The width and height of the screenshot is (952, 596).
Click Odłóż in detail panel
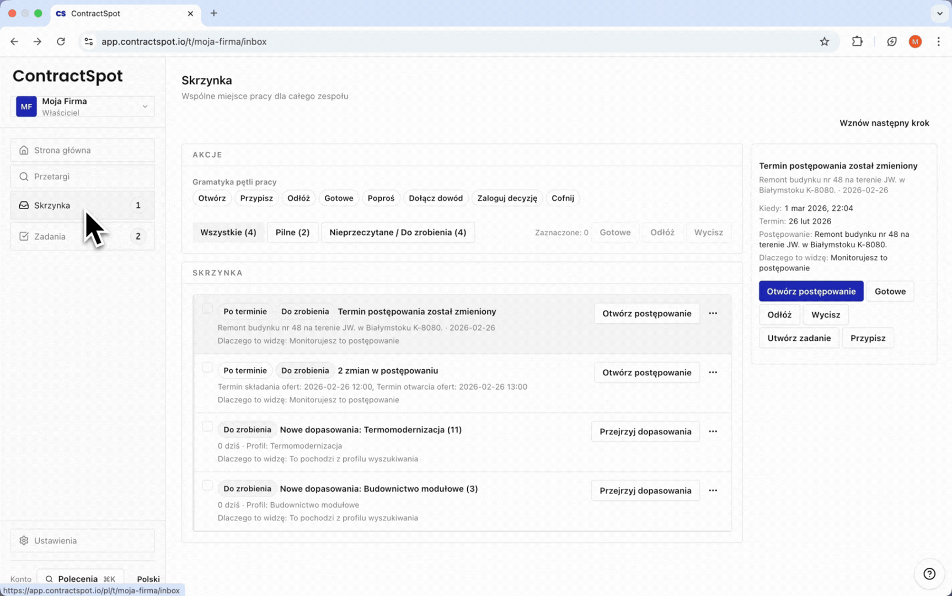click(x=779, y=315)
